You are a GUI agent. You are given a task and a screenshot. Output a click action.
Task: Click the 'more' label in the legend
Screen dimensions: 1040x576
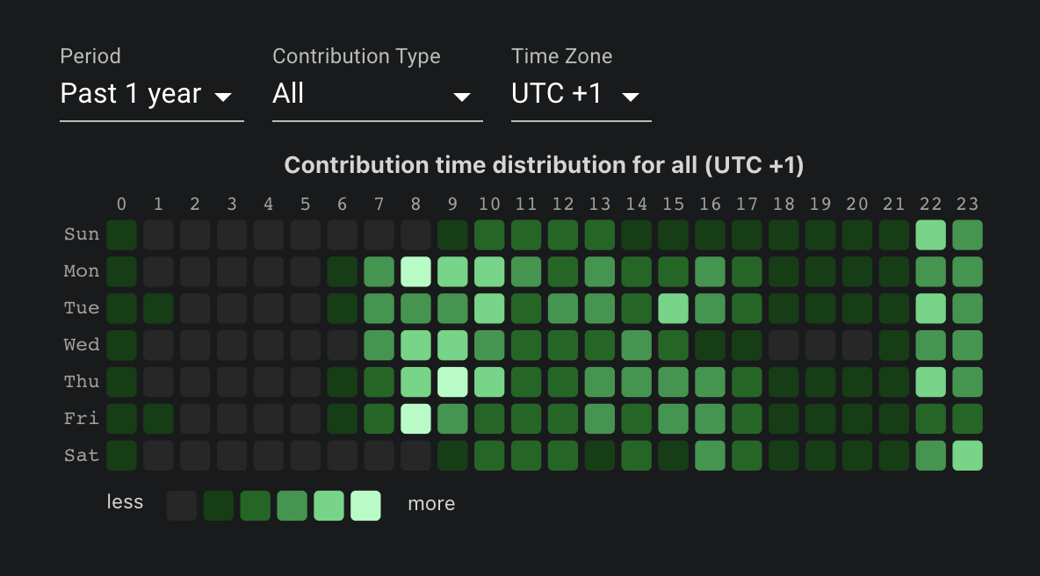(431, 504)
